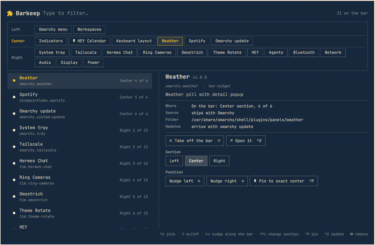Click the yellow status dot beside Weather
This screenshot has width=375, height=245.
point(14,80)
